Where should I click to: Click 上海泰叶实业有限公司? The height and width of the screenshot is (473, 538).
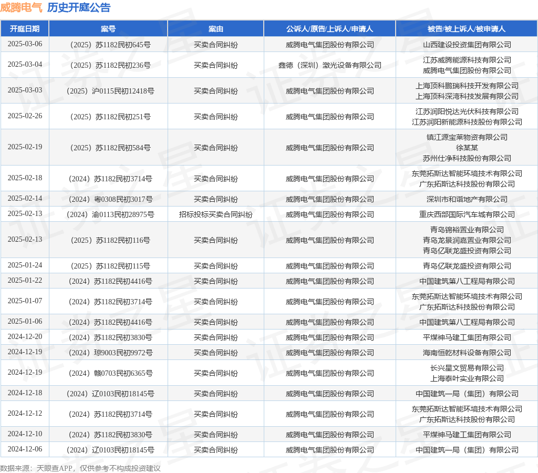(x=467, y=378)
